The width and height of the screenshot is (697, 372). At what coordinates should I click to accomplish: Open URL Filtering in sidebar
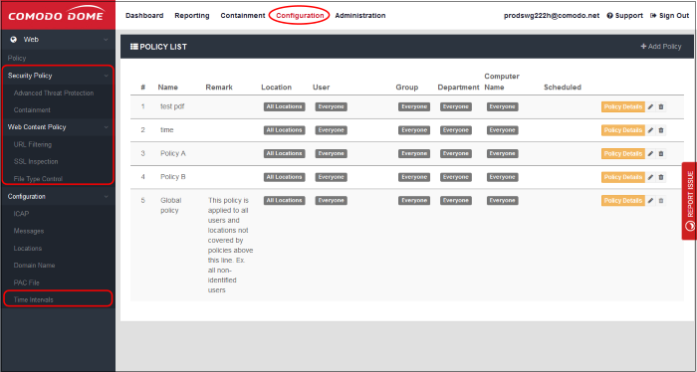pyautogui.click(x=33, y=144)
